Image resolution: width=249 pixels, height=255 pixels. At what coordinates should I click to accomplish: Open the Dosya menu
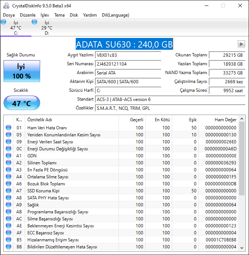pos(9,15)
